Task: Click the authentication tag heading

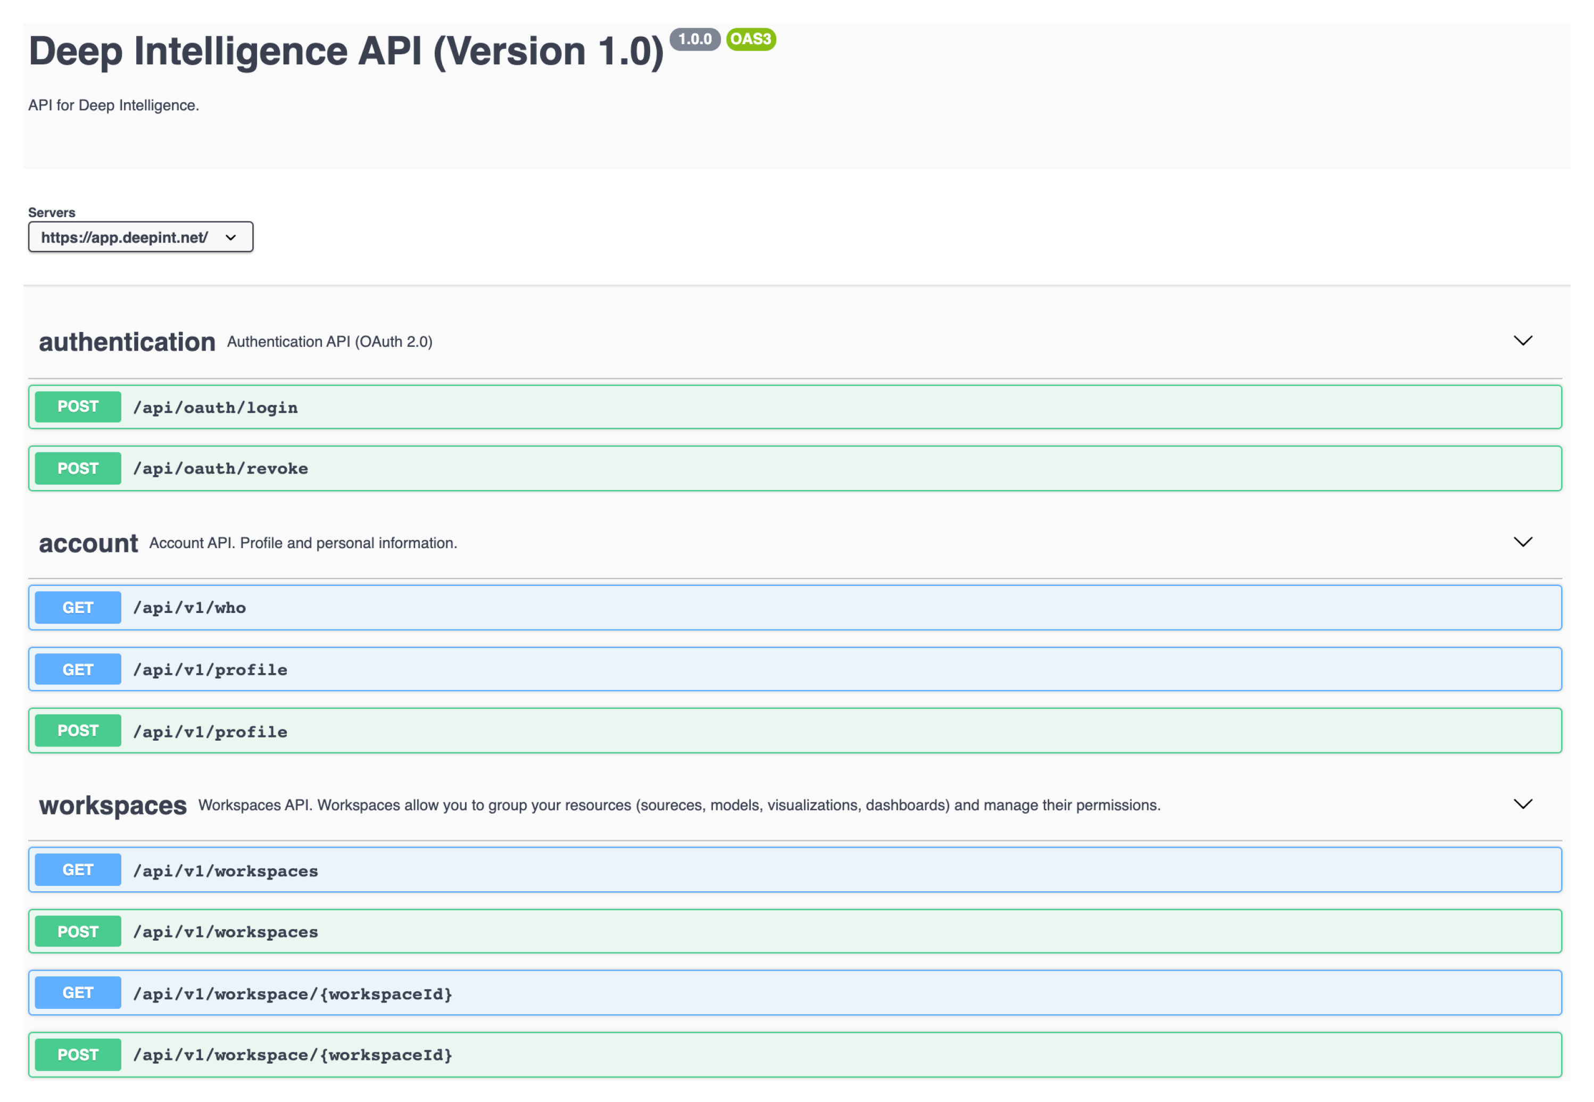Action: click(127, 342)
